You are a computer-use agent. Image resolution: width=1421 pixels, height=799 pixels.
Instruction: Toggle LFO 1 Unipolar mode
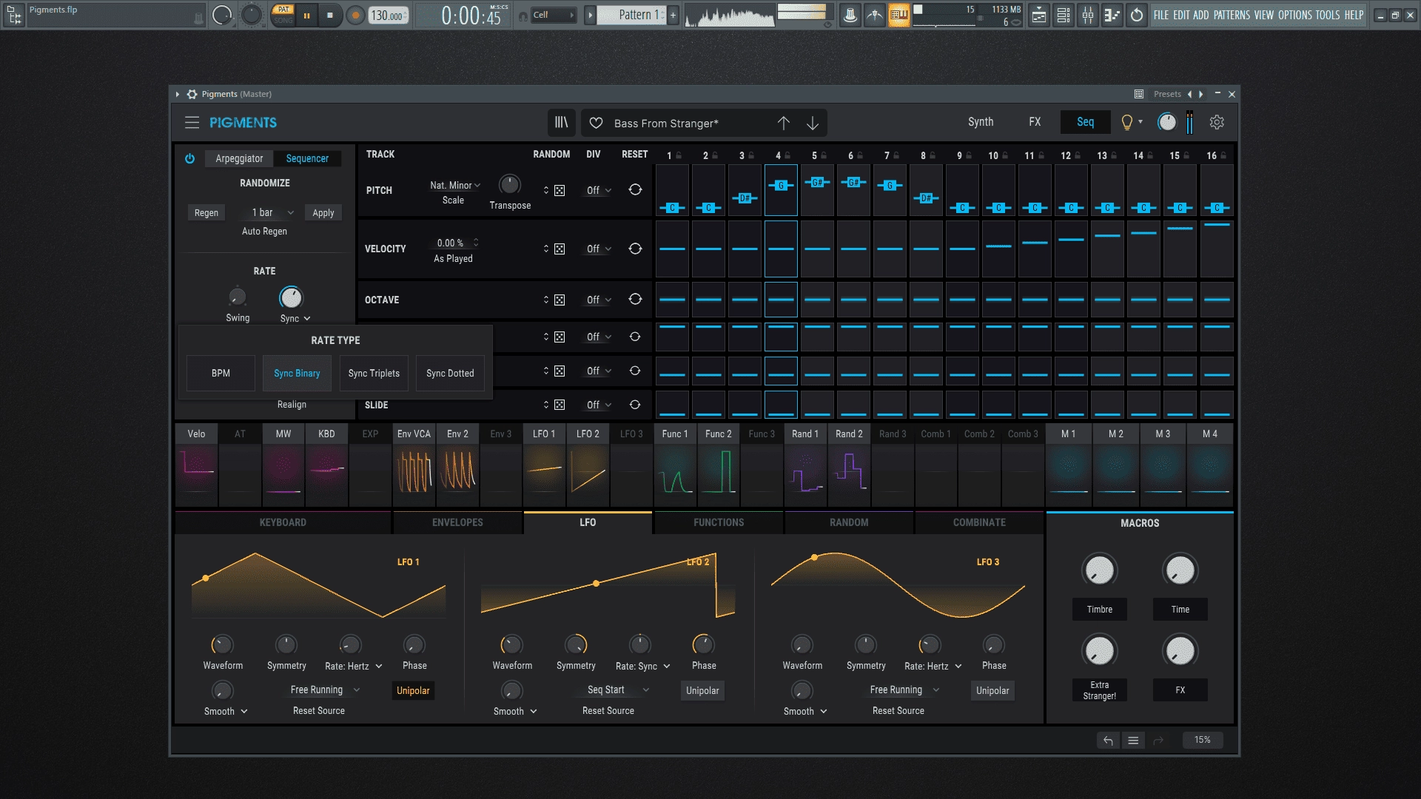[x=413, y=690]
